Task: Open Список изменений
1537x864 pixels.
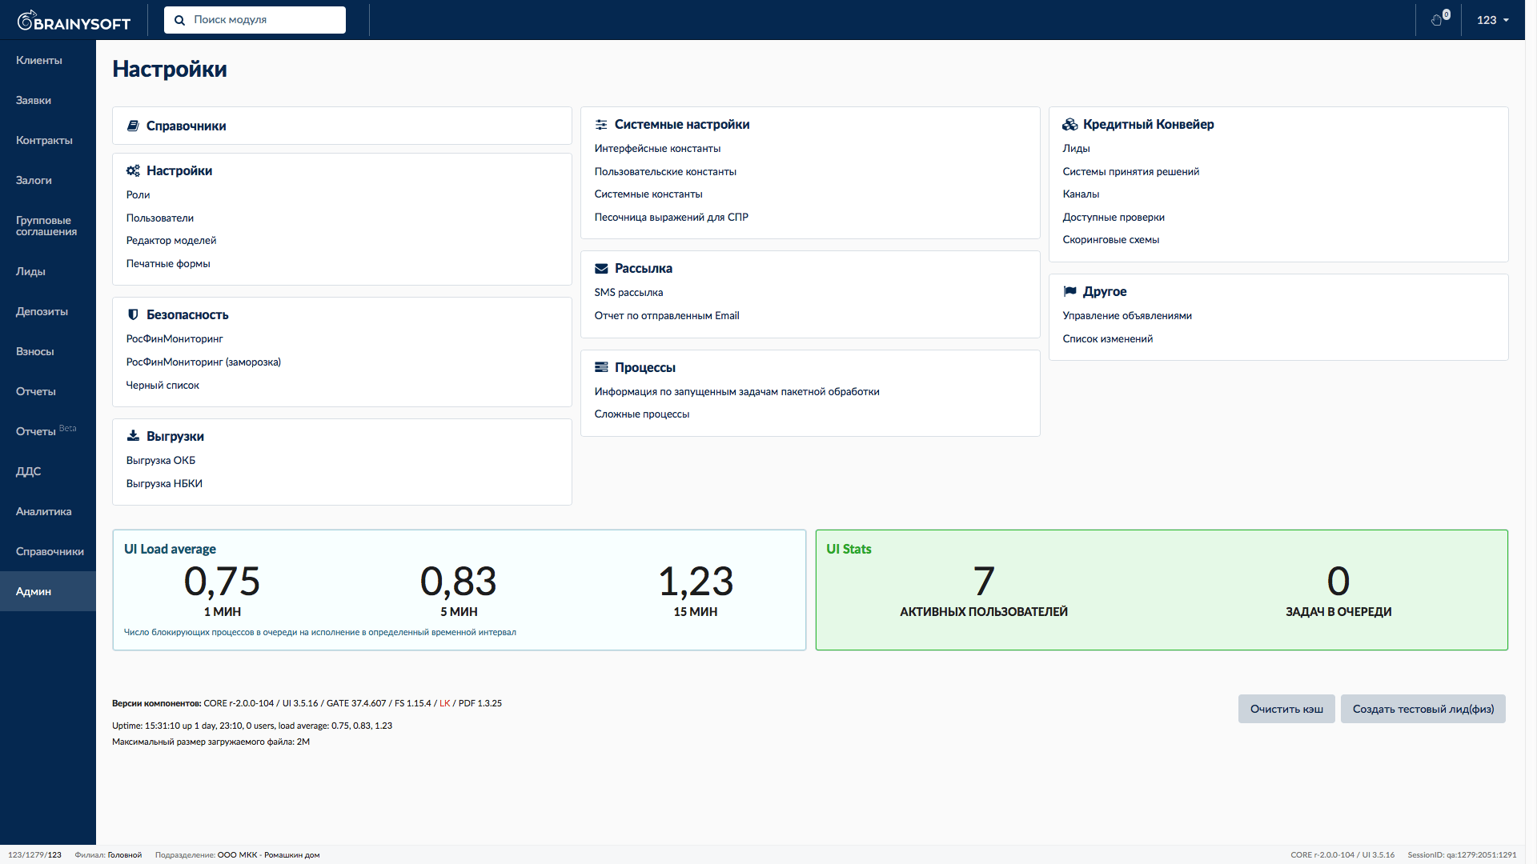Action: (1107, 338)
